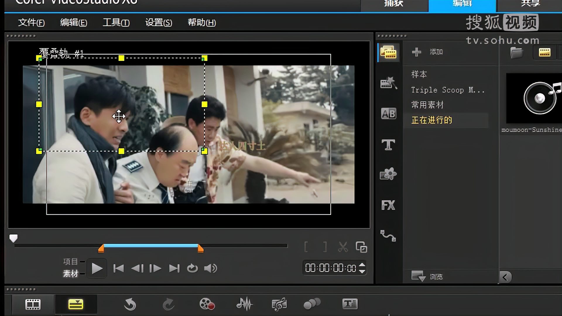The width and height of the screenshot is (562, 316).
Task: Click the scissors split clip icon
Action: pyautogui.click(x=343, y=247)
